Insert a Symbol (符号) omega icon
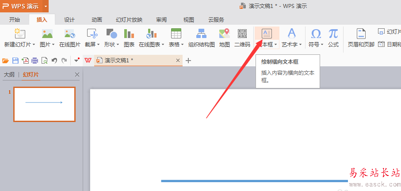The width and height of the screenshot is (401, 191). pyautogui.click(x=316, y=34)
